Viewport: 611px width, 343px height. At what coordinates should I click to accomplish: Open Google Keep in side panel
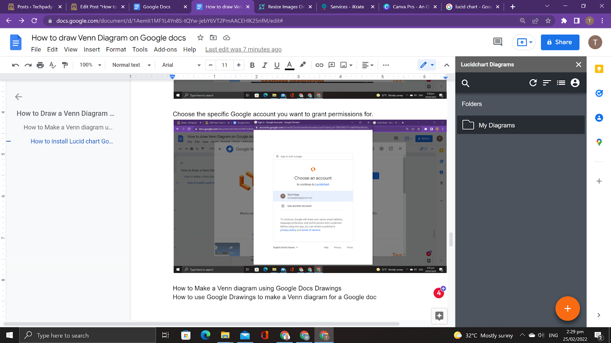(x=599, y=69)
